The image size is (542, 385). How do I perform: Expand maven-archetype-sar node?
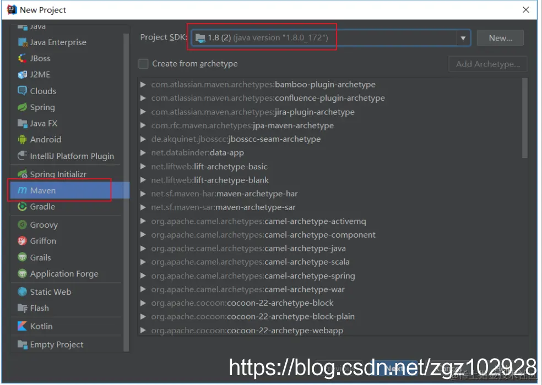143,207
